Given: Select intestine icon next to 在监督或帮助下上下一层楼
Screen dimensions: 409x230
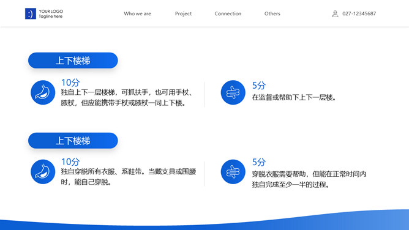Looking at the screenshot, I should click(x=233, y=92).
